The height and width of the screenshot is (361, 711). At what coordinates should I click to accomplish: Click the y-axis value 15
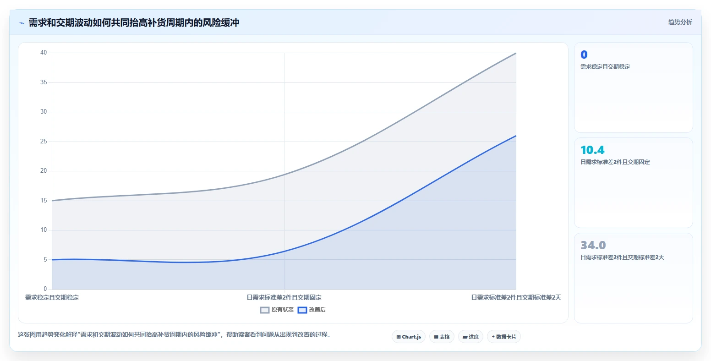tap(44, 201)
